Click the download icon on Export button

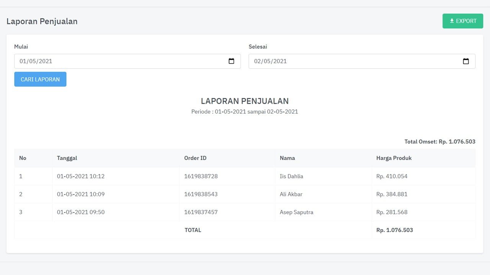pyautogui.click(x=452, y=21)
